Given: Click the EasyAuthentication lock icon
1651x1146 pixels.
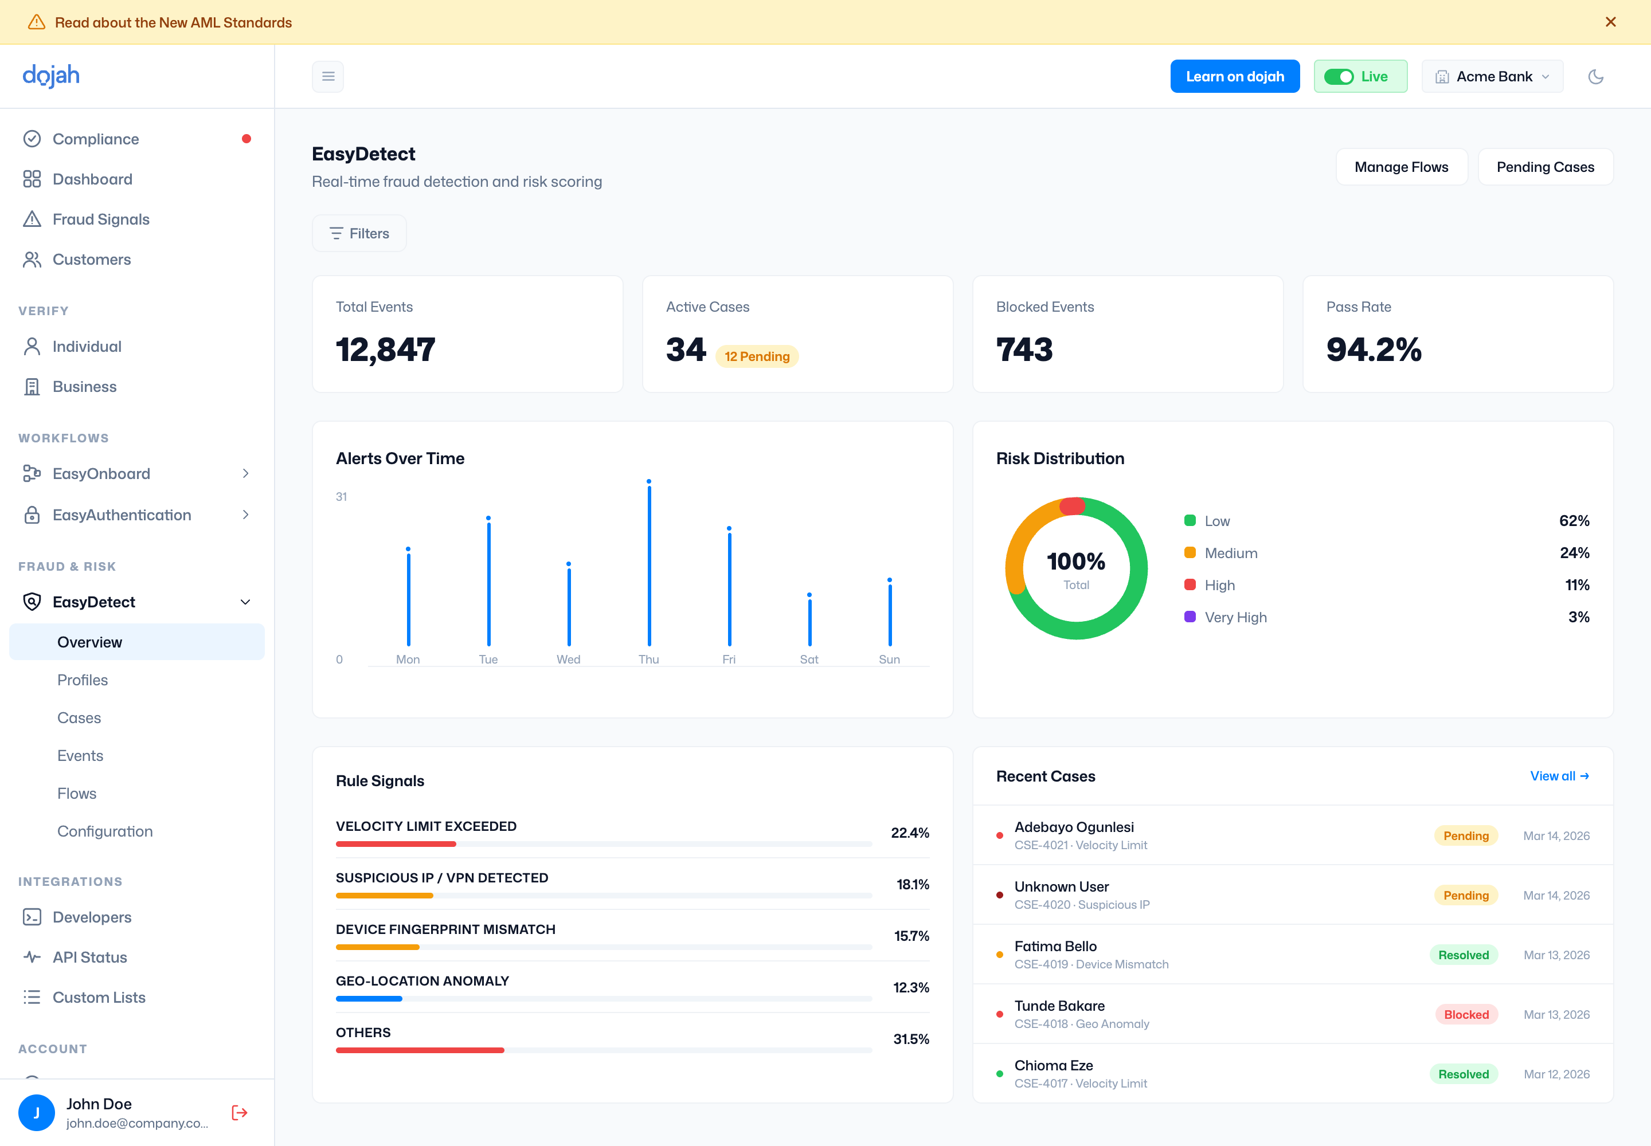Looking at the screenshot, I should pyautogui.click(x=32, y=515).
